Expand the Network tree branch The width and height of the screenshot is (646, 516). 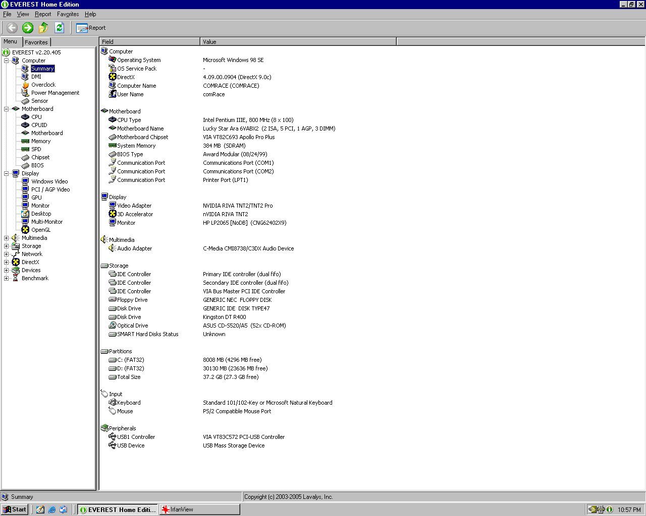click(x=7, y=254)
